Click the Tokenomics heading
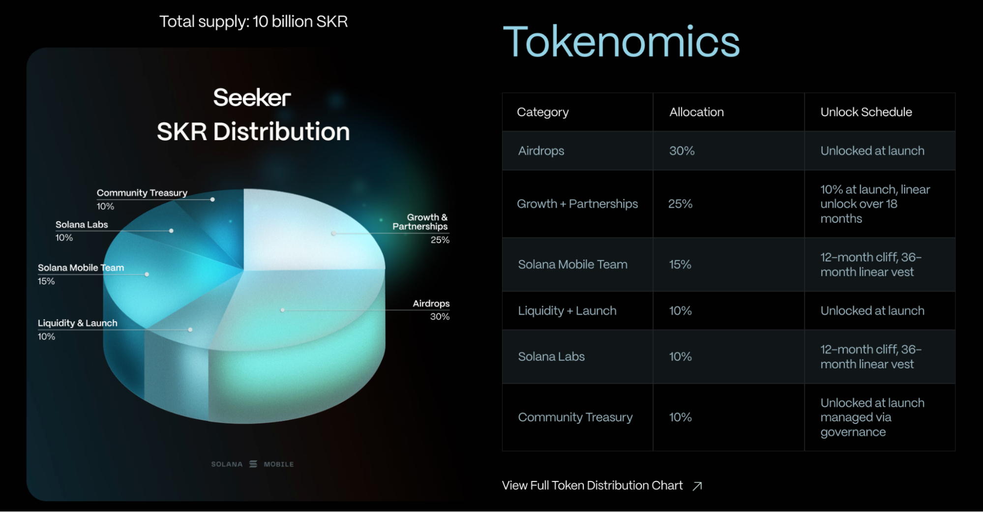983x512 pixels. [621, 42]
